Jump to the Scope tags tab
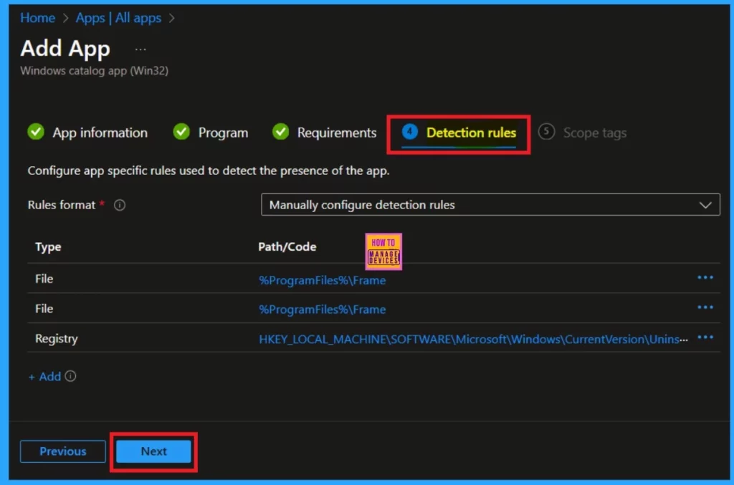The height and width of the screenshot is (485, 734). [582, 133]
